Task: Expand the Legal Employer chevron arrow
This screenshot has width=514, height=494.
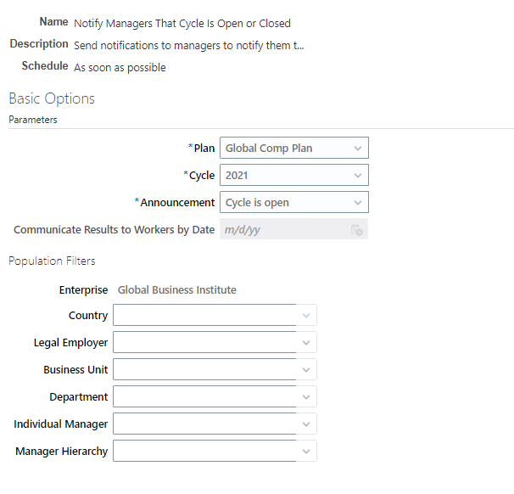Action: click(x=306, y=343)
